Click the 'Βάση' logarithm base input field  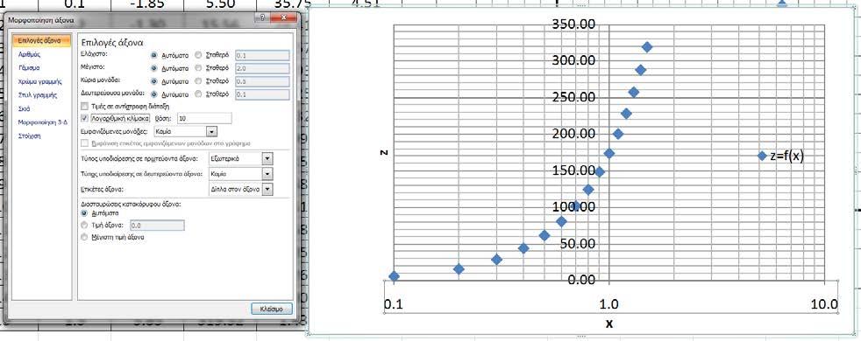(x=205, y=118)
